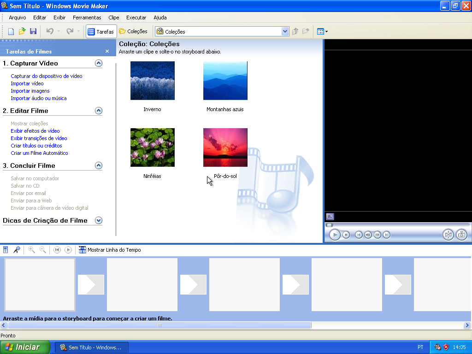Toggle the Tarefas pane button

[x=101, y=31]
